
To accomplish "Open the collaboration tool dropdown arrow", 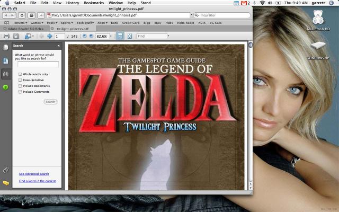I will [x=33, y=36].
